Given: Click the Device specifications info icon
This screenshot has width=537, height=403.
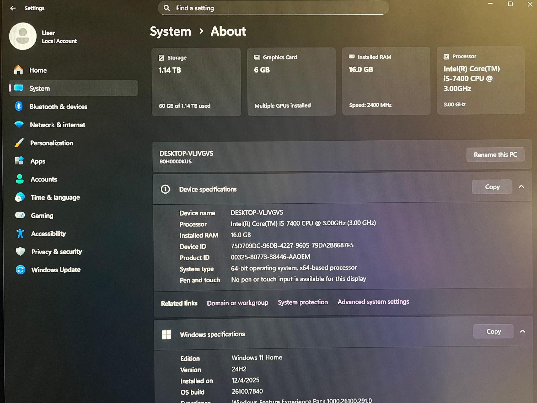Looking at the screenshot, I should point(165,189).
